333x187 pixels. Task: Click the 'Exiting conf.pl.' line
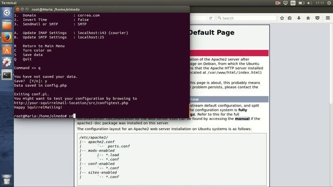pyautogui.click(x=31, y=95)
